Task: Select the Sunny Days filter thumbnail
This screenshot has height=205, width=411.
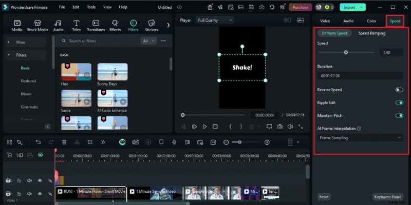Action: pyautogui.click(x=113, y=72)
